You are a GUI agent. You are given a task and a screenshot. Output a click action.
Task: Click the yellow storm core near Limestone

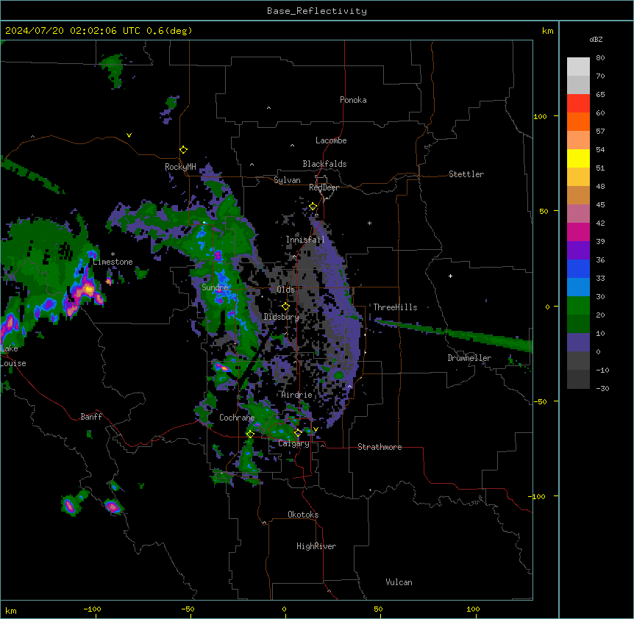click(88, 289)
